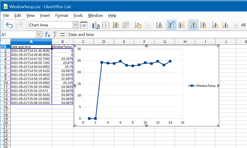Click the WindowTemp legend entry in chart
This screenshot has width=247, height=148.
click(202, 86)
